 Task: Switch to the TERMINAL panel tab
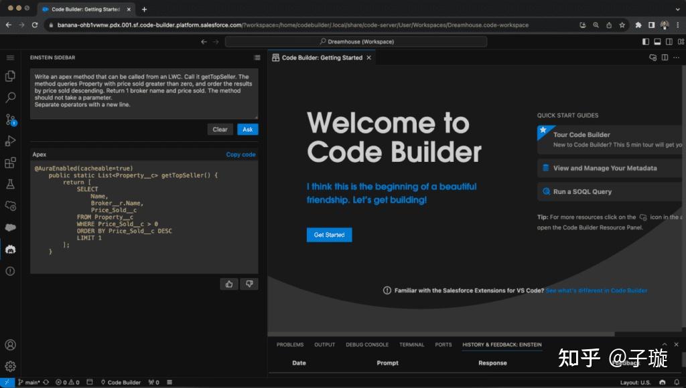point(411,345)
